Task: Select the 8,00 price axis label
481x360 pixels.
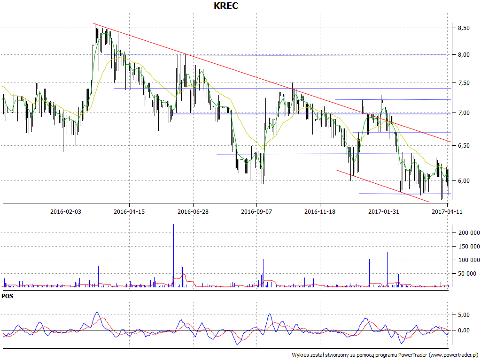Action: (x=463, y=55)
